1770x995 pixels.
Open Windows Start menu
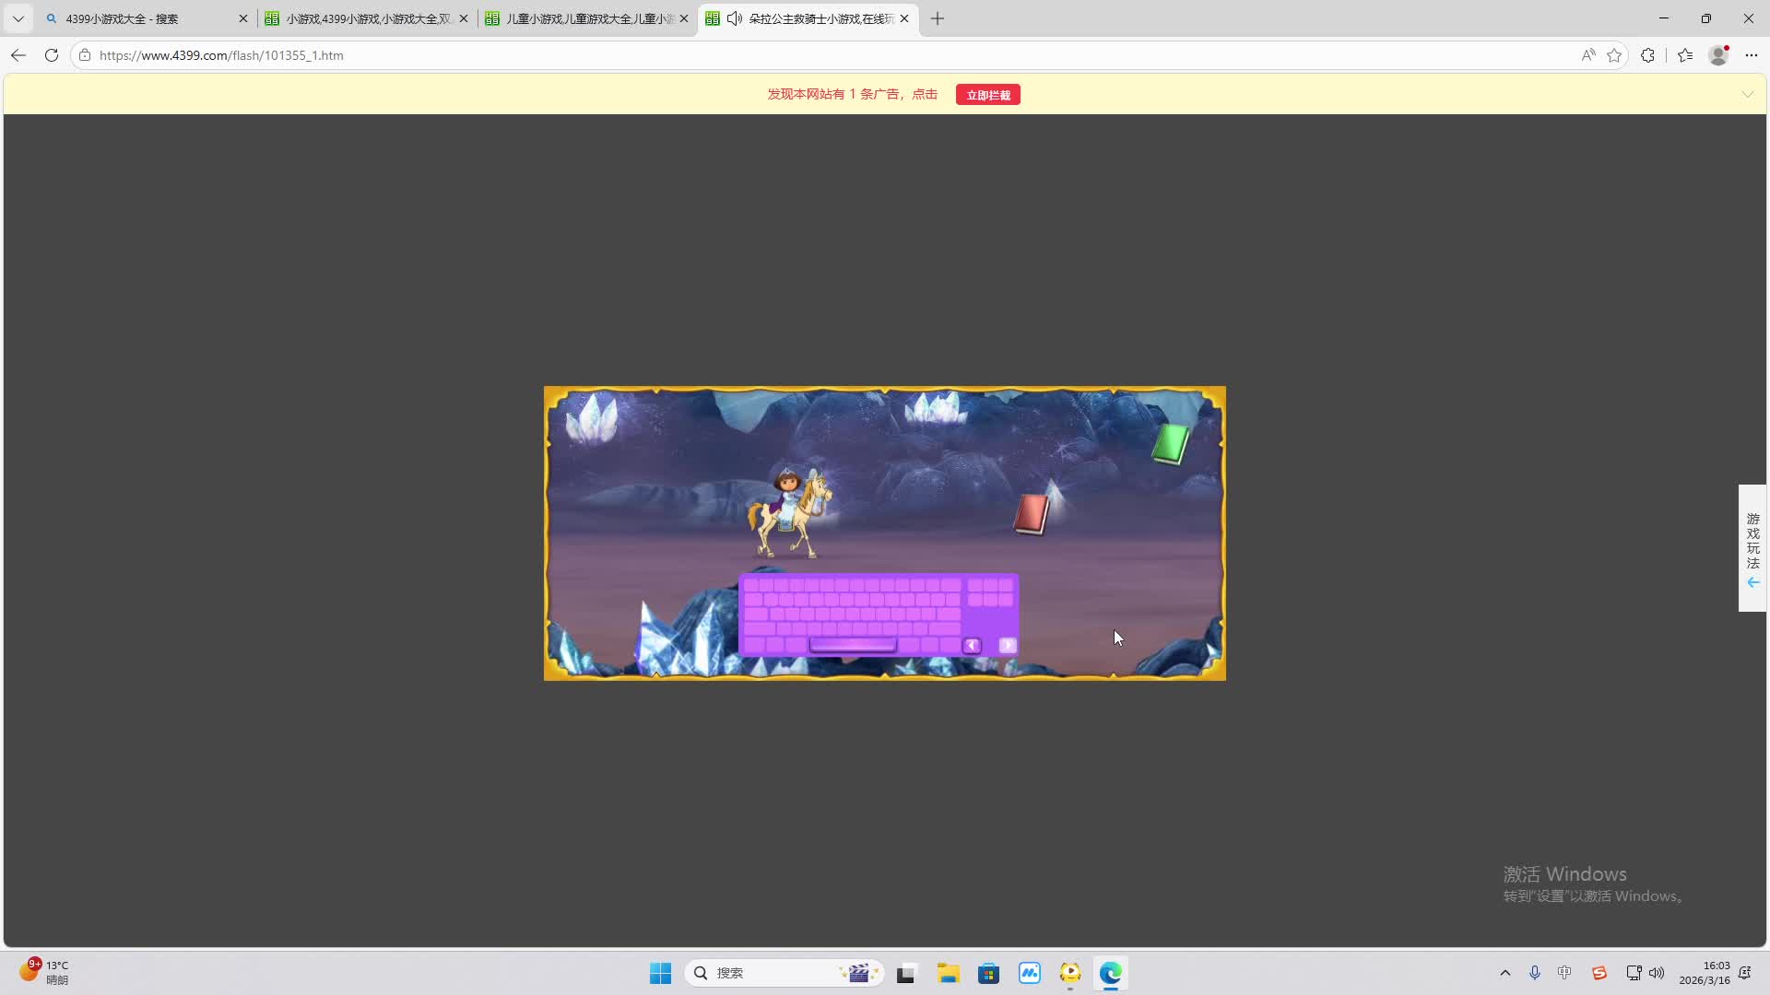pyautogui.click(x=660, y=973)
